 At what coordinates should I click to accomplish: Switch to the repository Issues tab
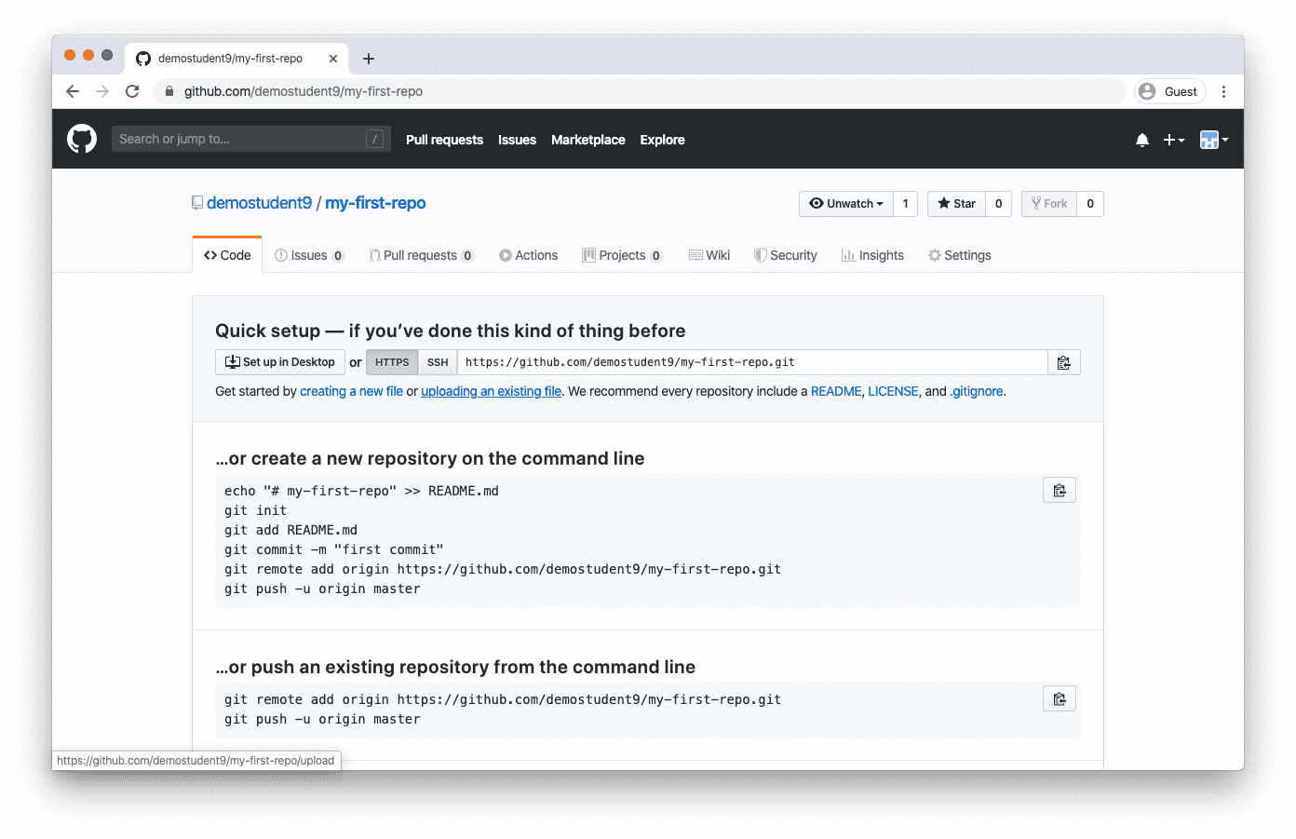coord(309,255)
